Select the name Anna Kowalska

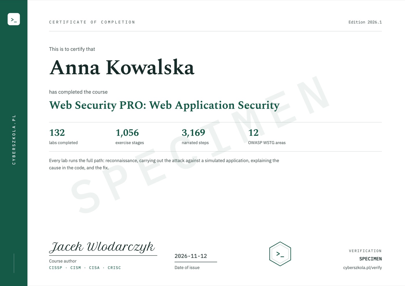pyautogui.click(x=122, y=68)
